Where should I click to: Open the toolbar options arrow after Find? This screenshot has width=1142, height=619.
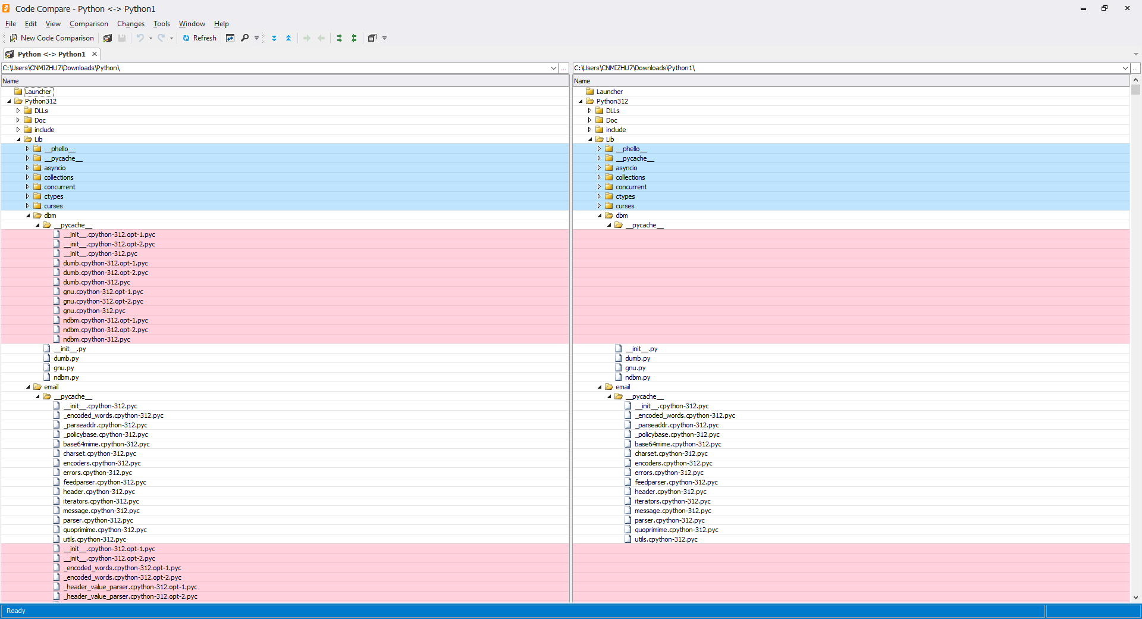(256, 38)
